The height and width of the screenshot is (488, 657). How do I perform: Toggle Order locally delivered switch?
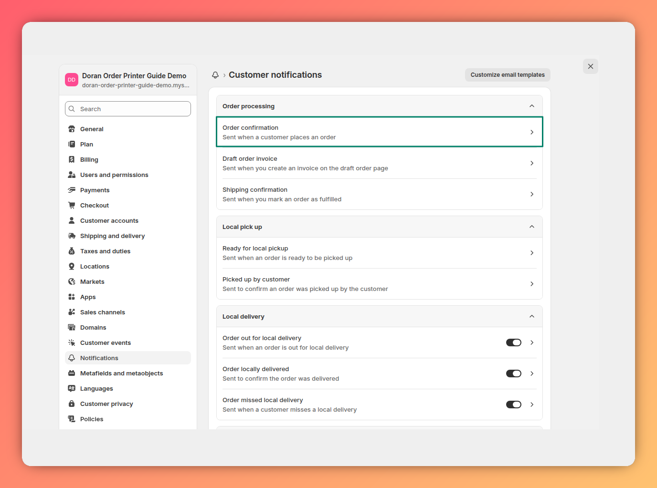(x=514, y=374)
